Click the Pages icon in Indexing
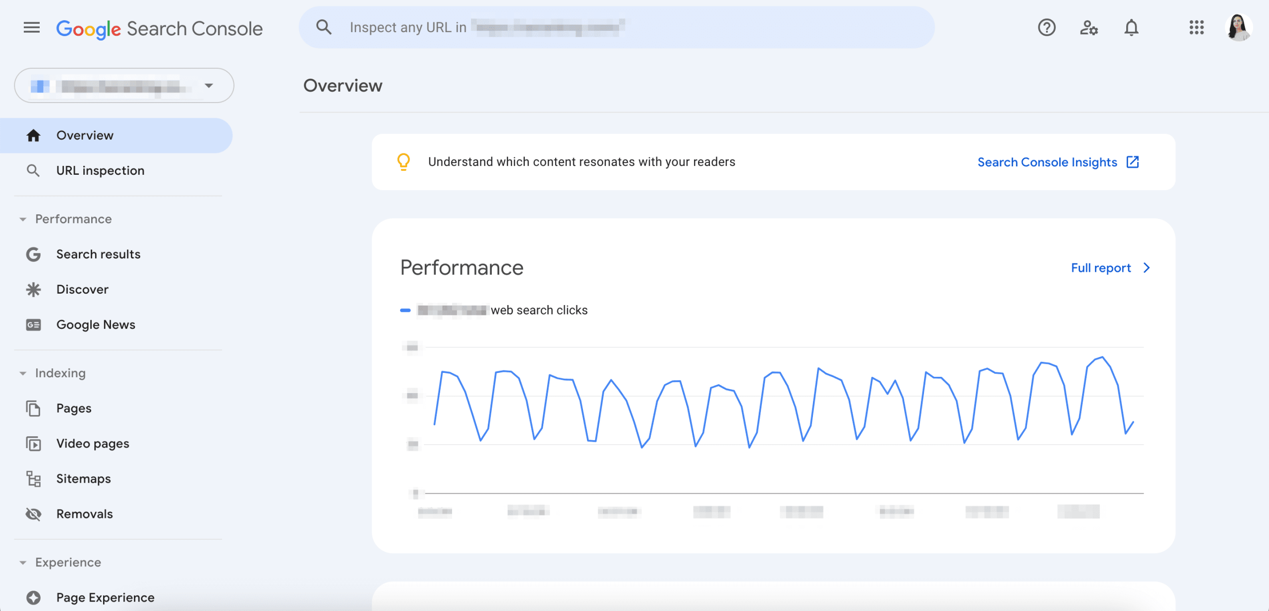 pyautogui.click(x=33, y=408)
